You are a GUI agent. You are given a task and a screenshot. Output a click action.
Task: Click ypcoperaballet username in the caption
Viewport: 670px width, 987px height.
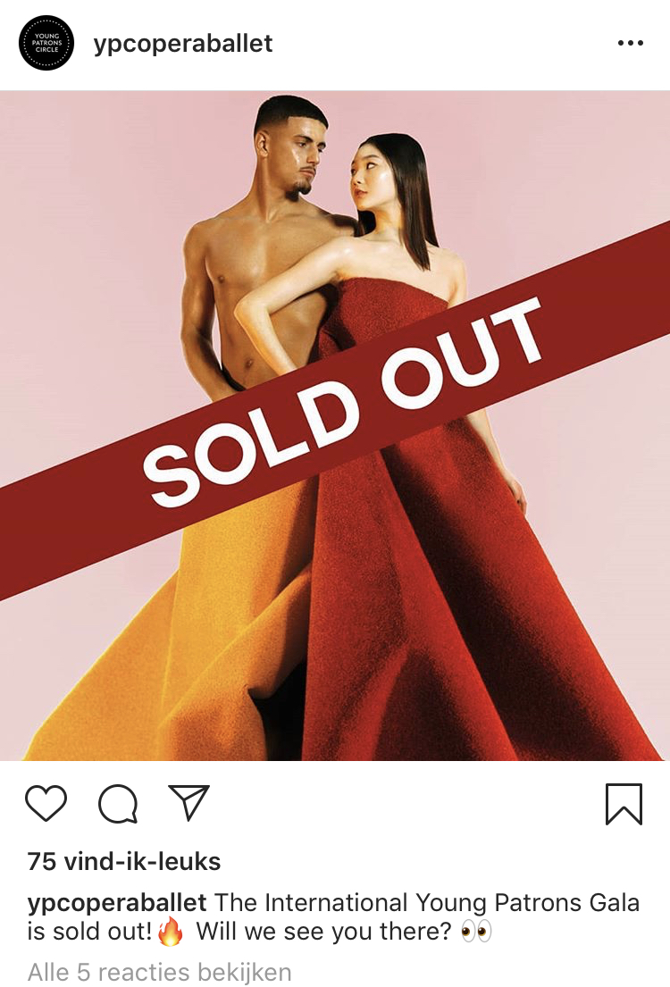point(116,903)
